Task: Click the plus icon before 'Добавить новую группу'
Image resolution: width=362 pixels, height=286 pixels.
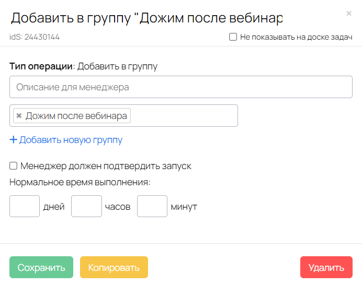Action: (13, 140)
